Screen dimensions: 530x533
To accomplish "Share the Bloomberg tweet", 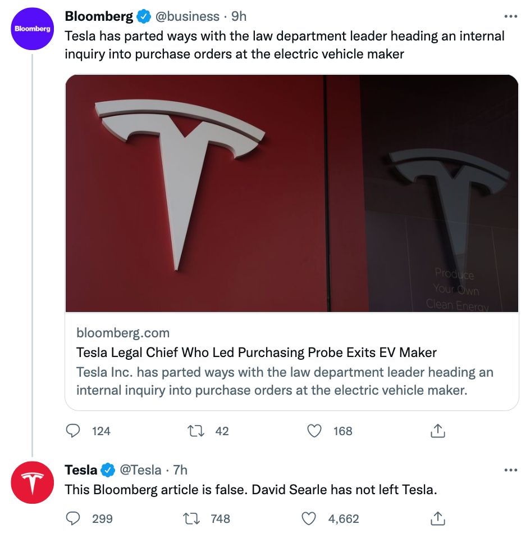I will point(437,431).
